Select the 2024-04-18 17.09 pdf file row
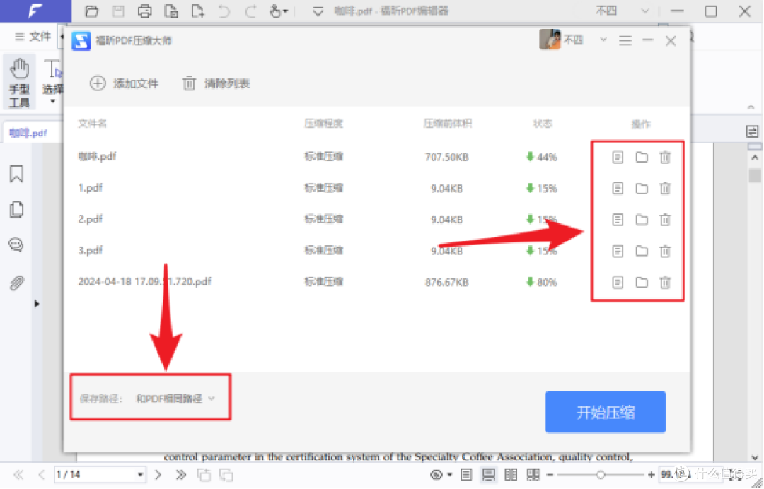Viewport: 764px width, 489px height. [376, 282]
